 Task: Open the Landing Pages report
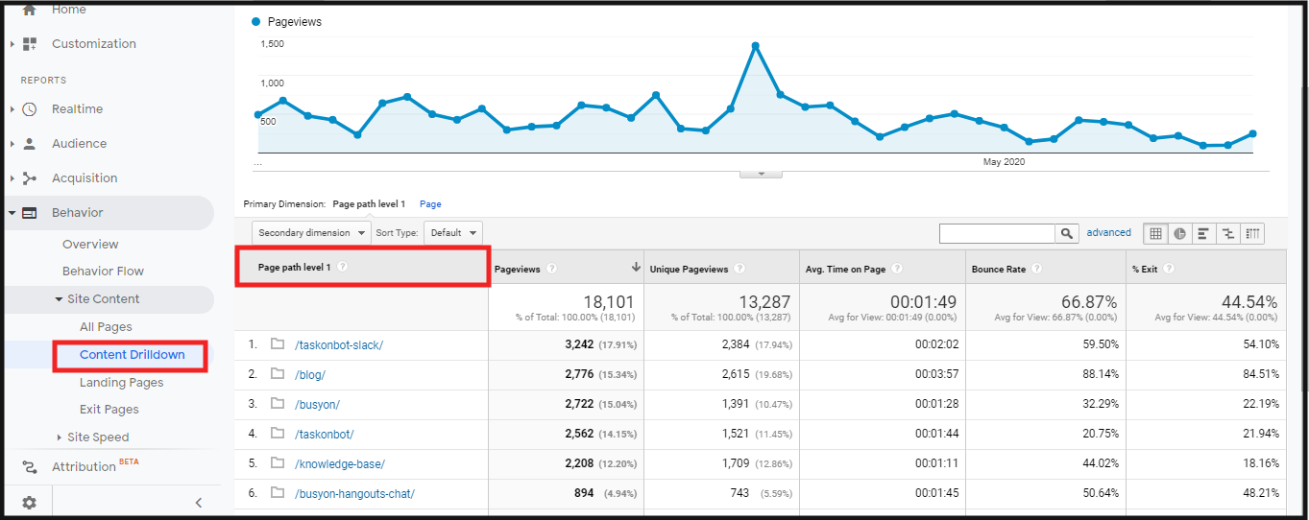coord(121,383)
